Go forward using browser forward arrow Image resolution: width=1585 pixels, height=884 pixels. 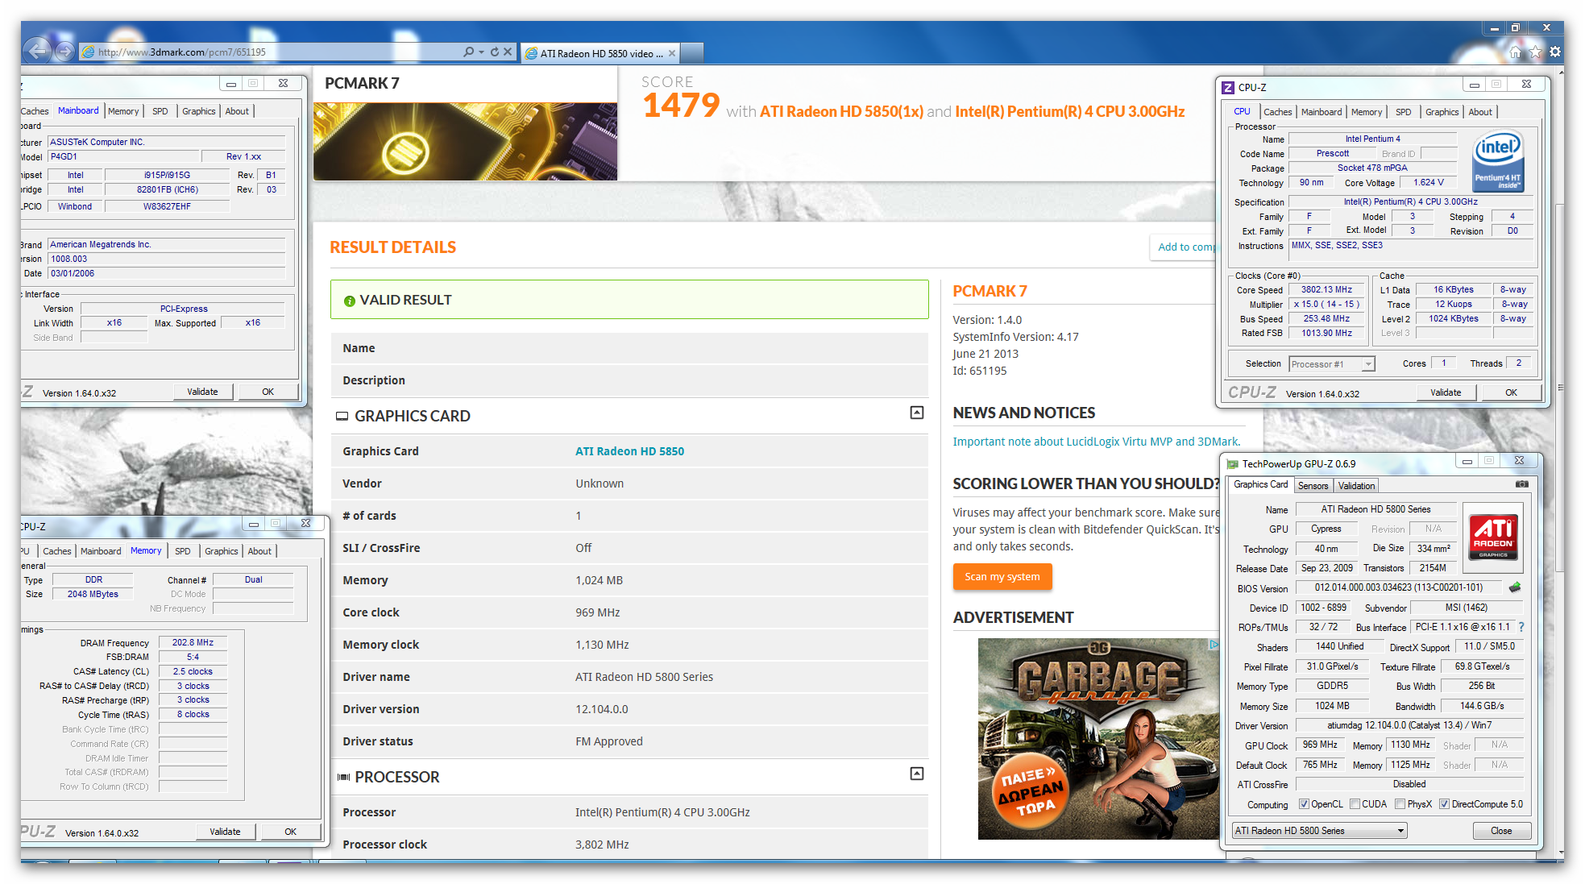(64, 52)
